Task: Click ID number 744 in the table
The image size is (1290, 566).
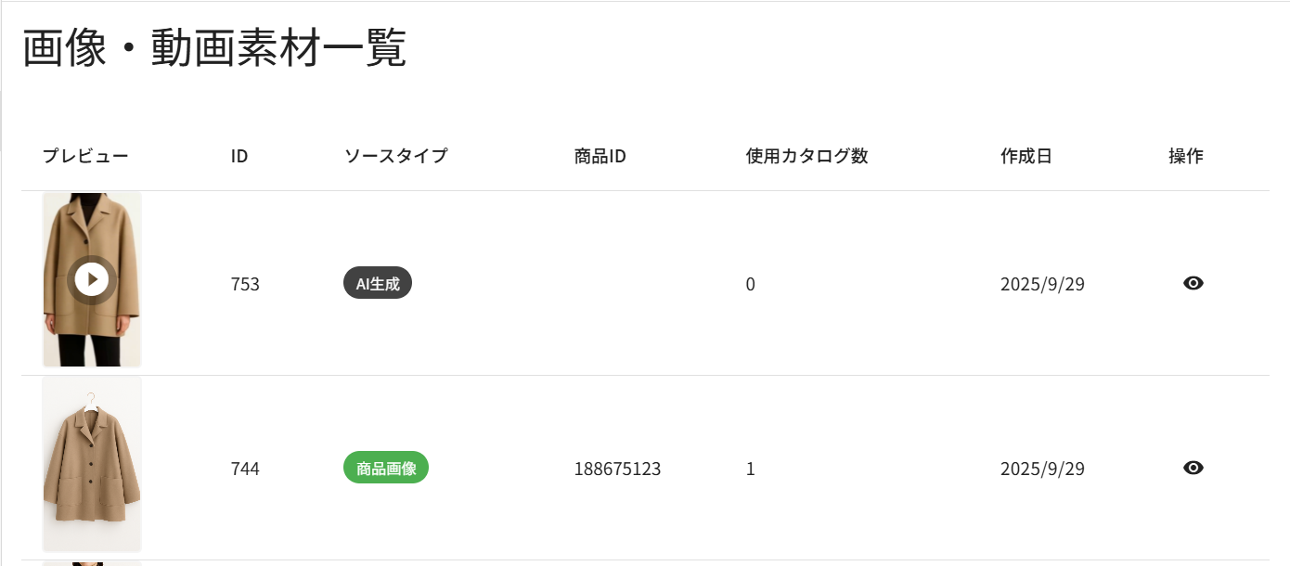Action: pos(245,469)
